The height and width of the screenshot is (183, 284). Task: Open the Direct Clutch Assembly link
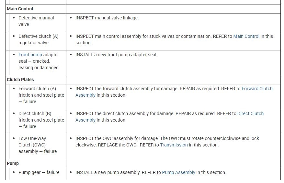(x=250, y=113)
